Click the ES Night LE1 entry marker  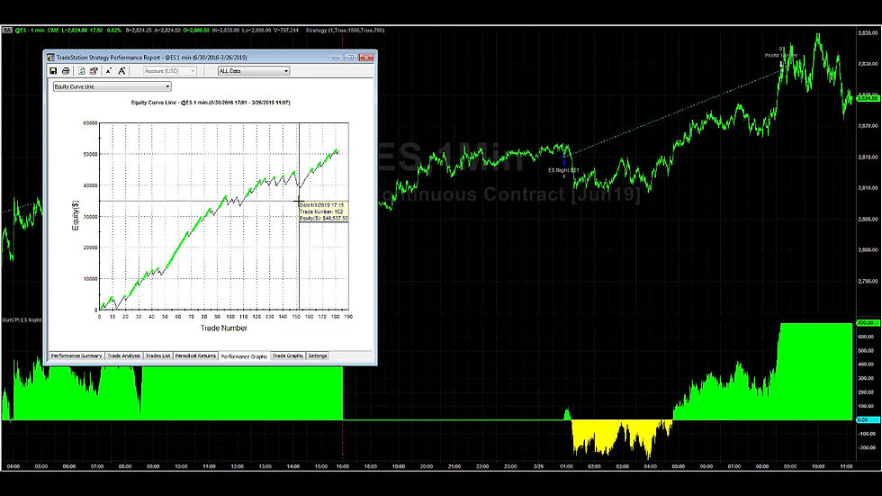coord(563,170)
